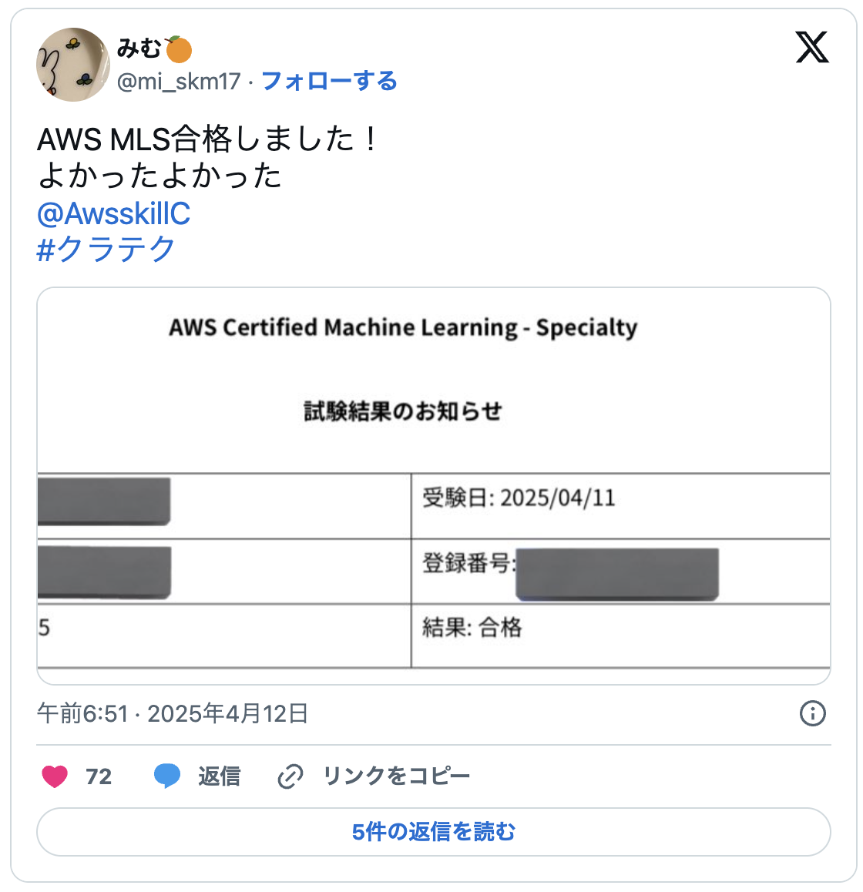The image size is (863, 892).
Task: Open the tweet info circle icon
Action: pos(812,713)
